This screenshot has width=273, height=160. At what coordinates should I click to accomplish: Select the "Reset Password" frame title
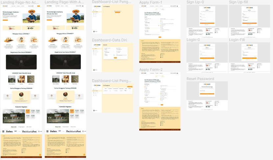pyautogui.click(x=200, y=79)
